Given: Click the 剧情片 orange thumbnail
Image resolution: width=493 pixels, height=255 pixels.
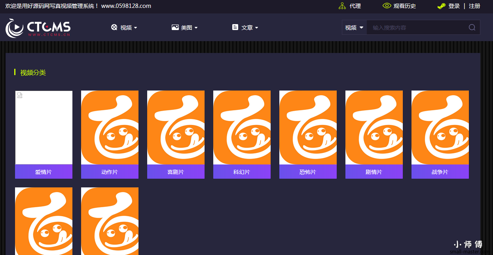Looking at the screenshot, I should 374,128.
